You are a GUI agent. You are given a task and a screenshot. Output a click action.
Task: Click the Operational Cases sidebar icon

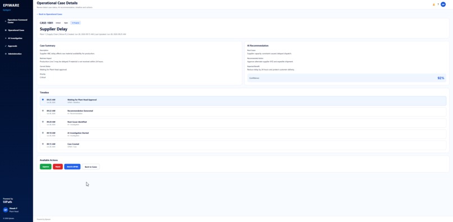tap(6, 30)
